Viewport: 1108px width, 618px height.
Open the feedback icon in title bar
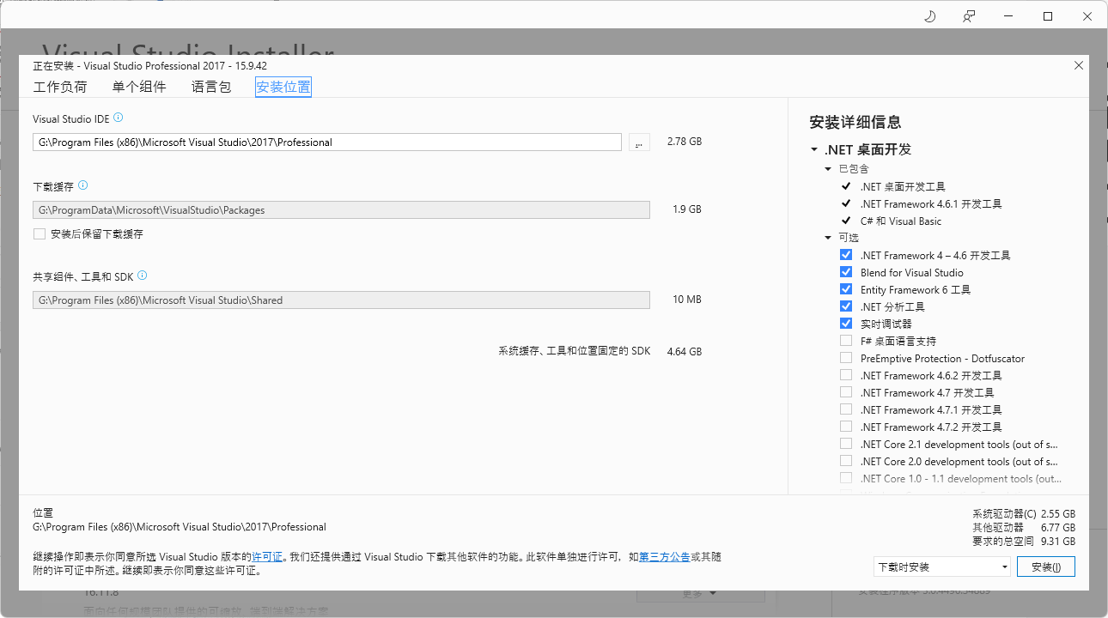969,16
